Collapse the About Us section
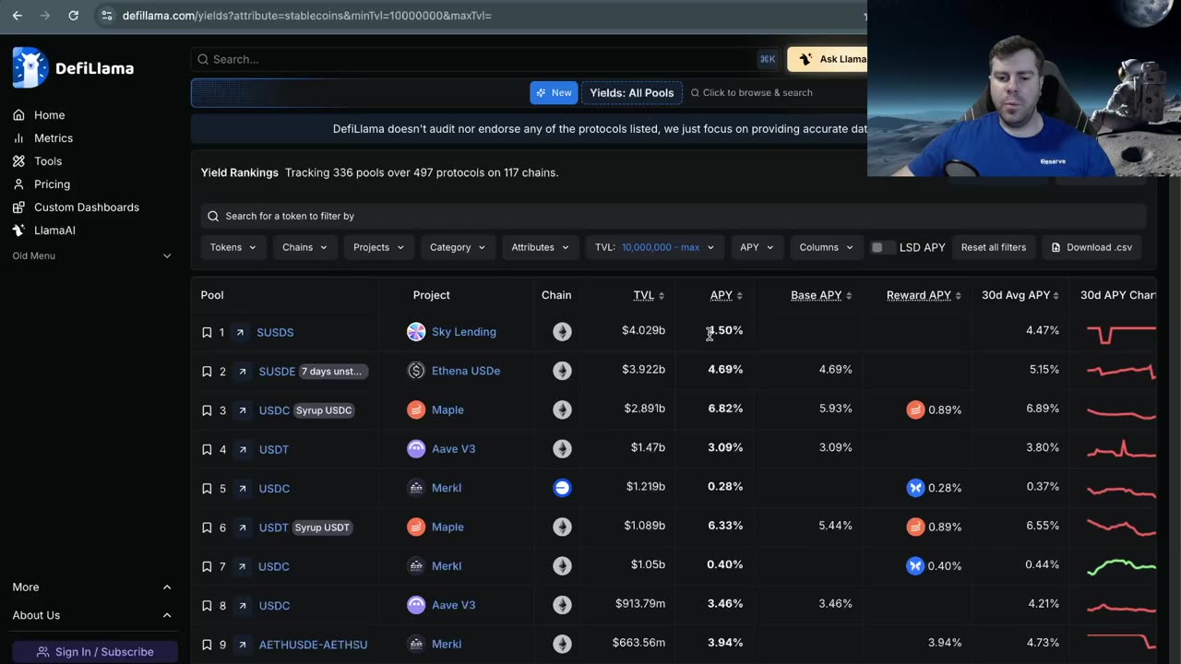 click(x=92, y=615)
